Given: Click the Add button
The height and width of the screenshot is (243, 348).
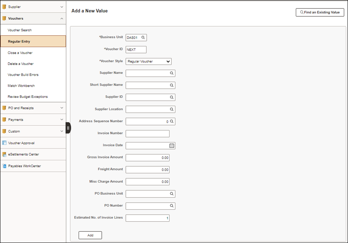Looking at the screenshot, I should point(90,235).
